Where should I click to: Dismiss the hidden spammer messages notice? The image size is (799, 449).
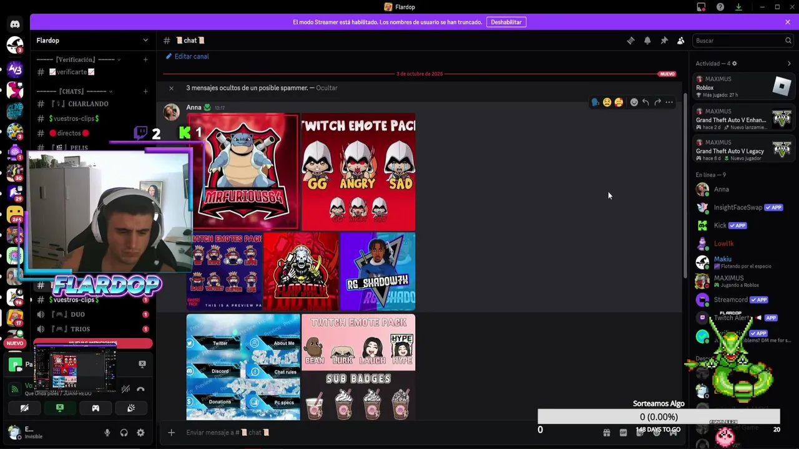tap(171, 88)
